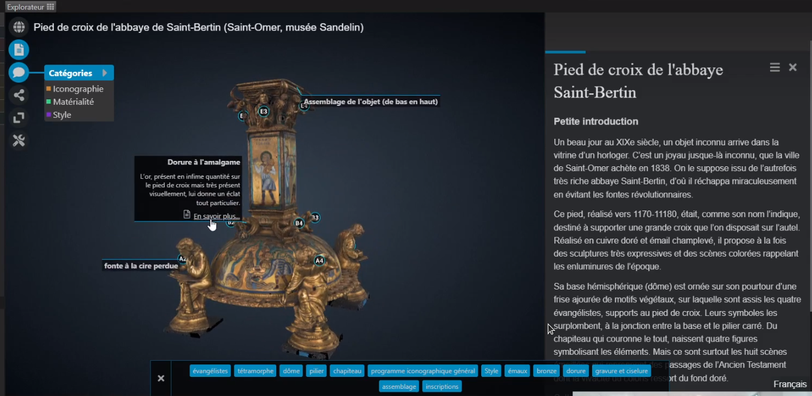Image resolution: width=812 pixels, height=396 pixels.
Task: Click the Assemblage de l'objet annotation label
Action: coord(371,102)
